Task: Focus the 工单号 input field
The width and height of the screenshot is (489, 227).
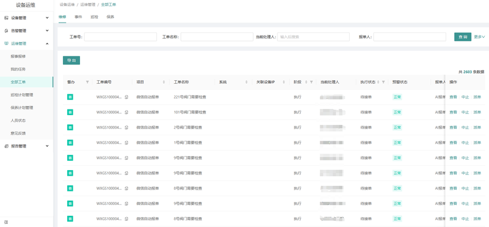Action: tap(120, 37)
